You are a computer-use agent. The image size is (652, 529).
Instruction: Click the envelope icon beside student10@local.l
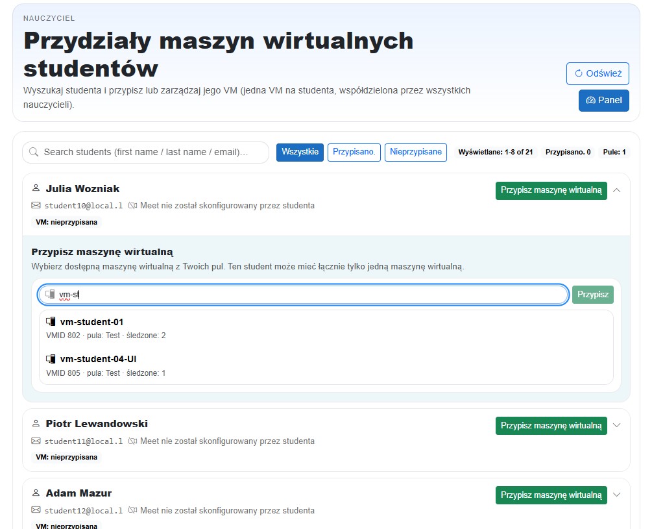click(x=35, y=205)
